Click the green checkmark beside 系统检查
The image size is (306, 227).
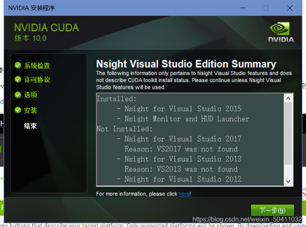18,65
